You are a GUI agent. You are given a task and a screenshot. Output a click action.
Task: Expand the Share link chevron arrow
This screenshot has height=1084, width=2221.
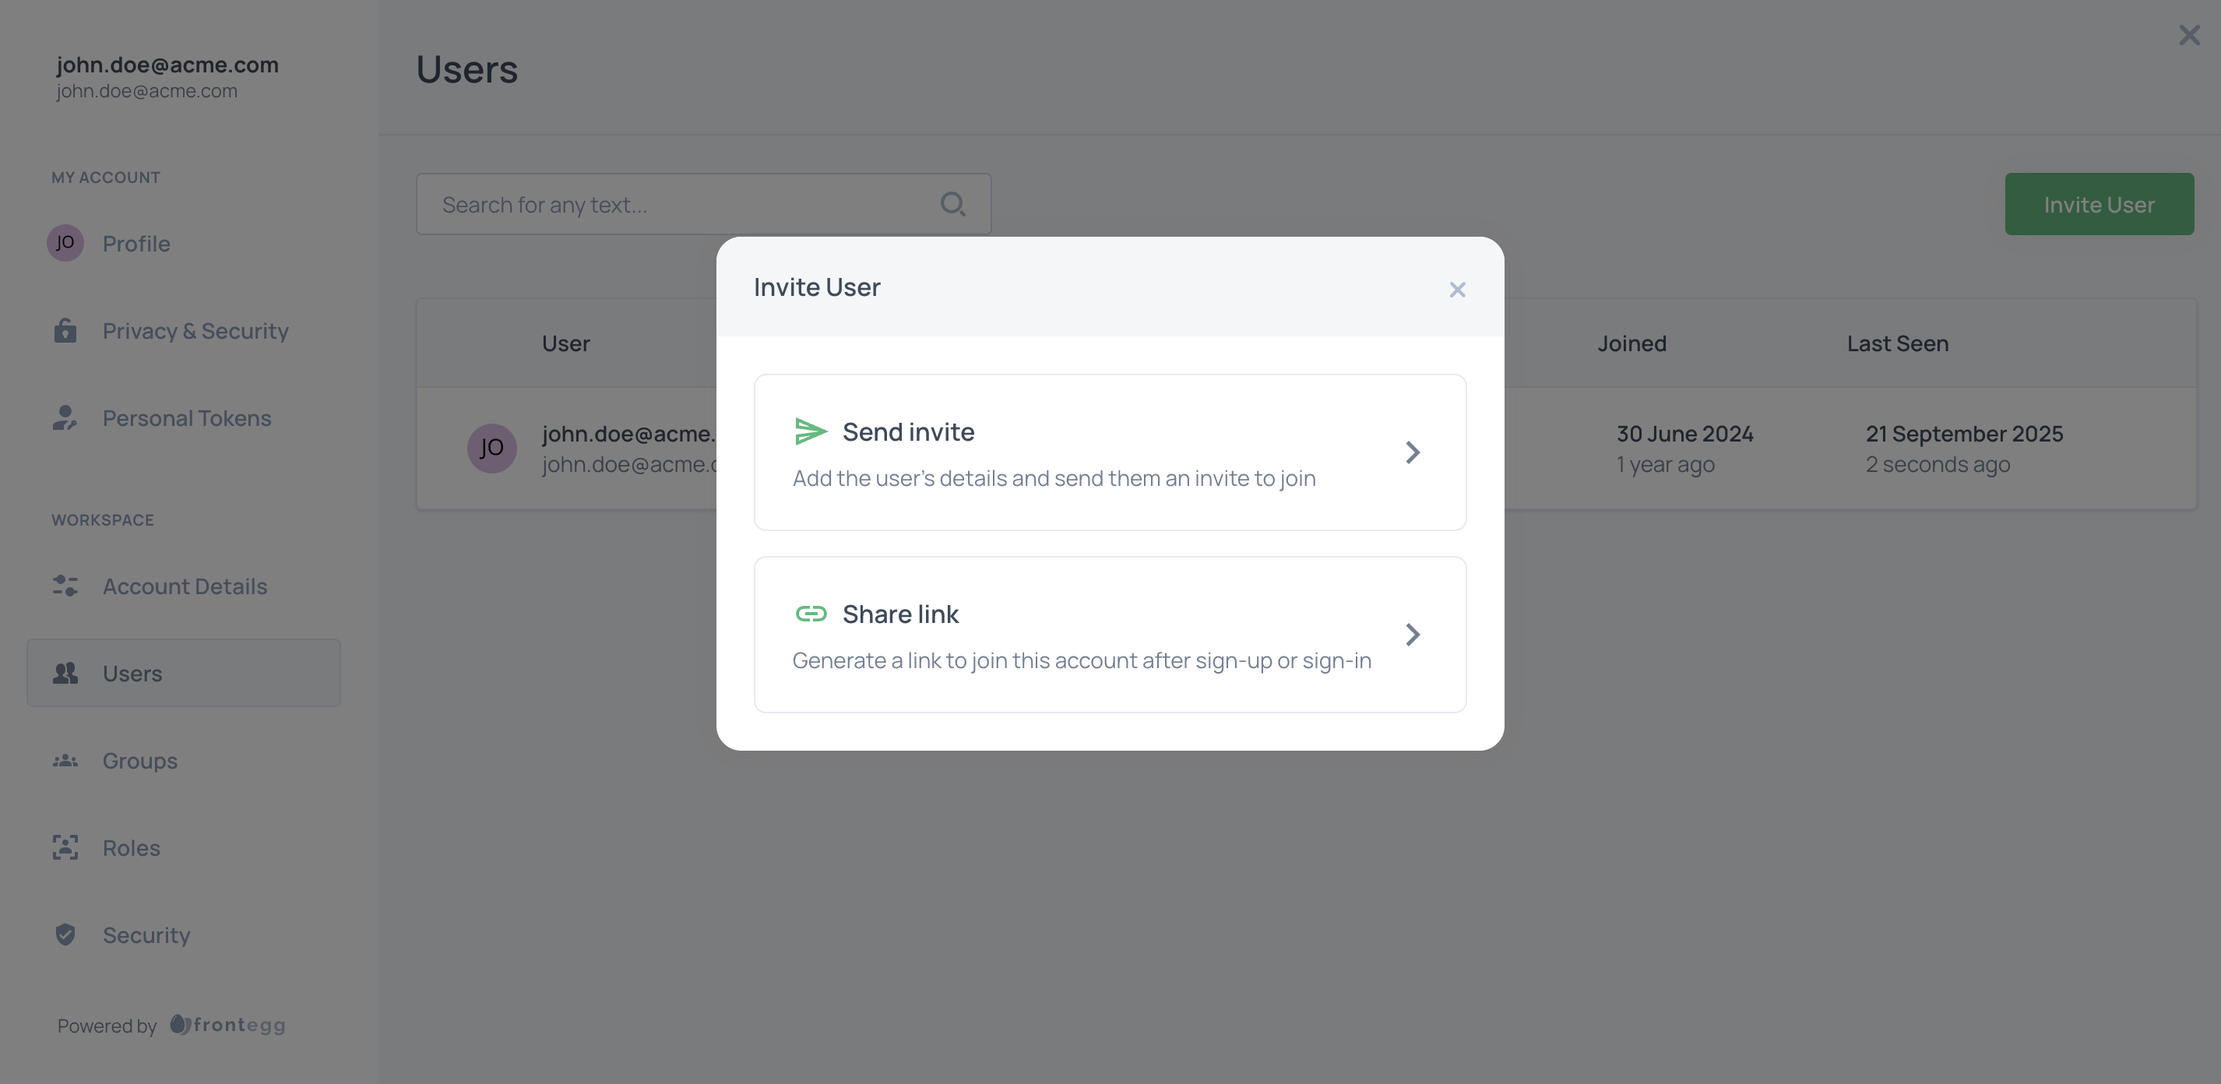coord(1413,635)
